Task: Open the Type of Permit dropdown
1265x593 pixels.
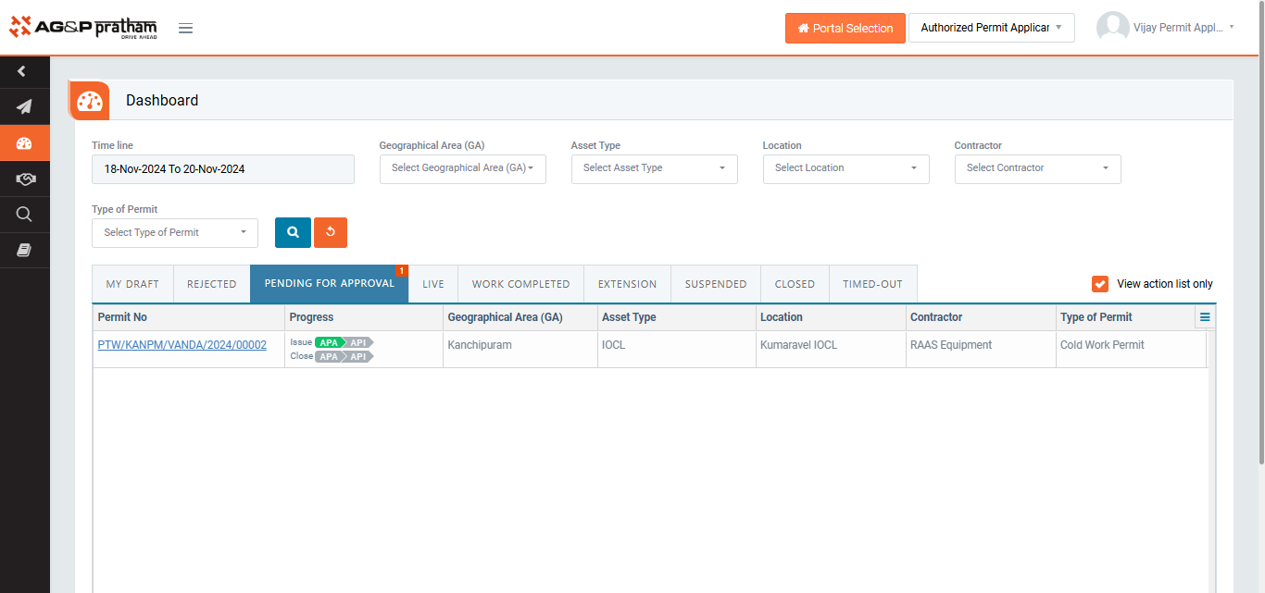Action: pyautogui.click(x=174, y=233)
